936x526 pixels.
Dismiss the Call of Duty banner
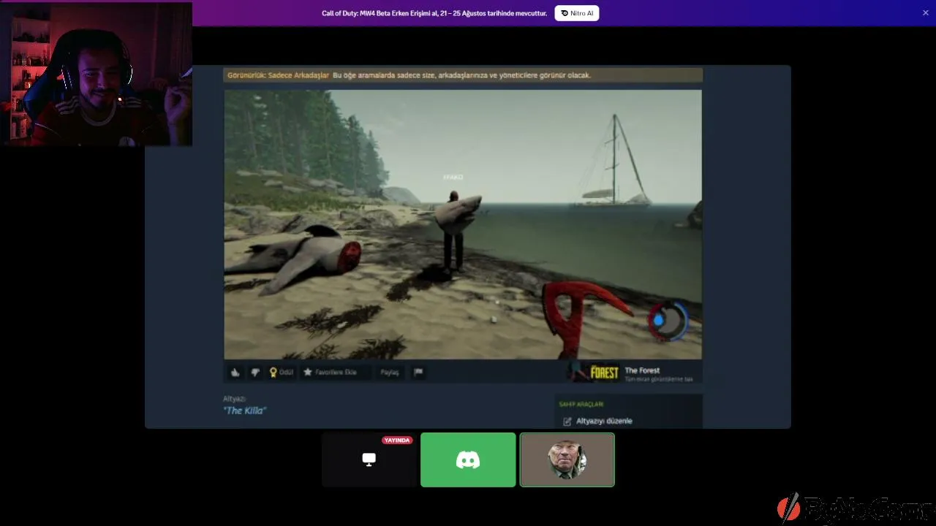point(925,13)
